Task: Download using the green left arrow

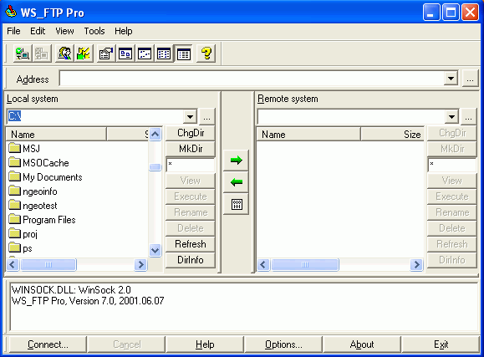Action: (x=236, y=182)
